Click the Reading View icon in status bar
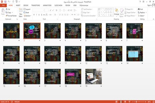This screenshot has width=155, height=103. 125,102
